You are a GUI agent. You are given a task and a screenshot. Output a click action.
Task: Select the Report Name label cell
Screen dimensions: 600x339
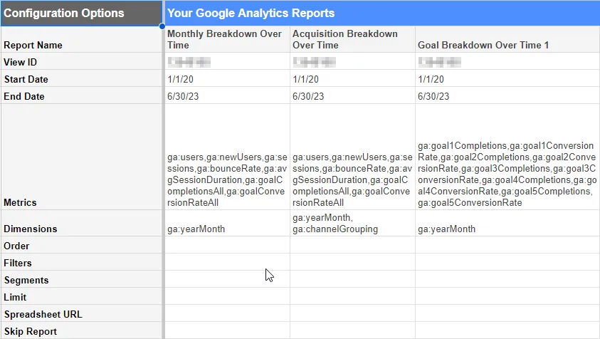(x=81, y=39)
